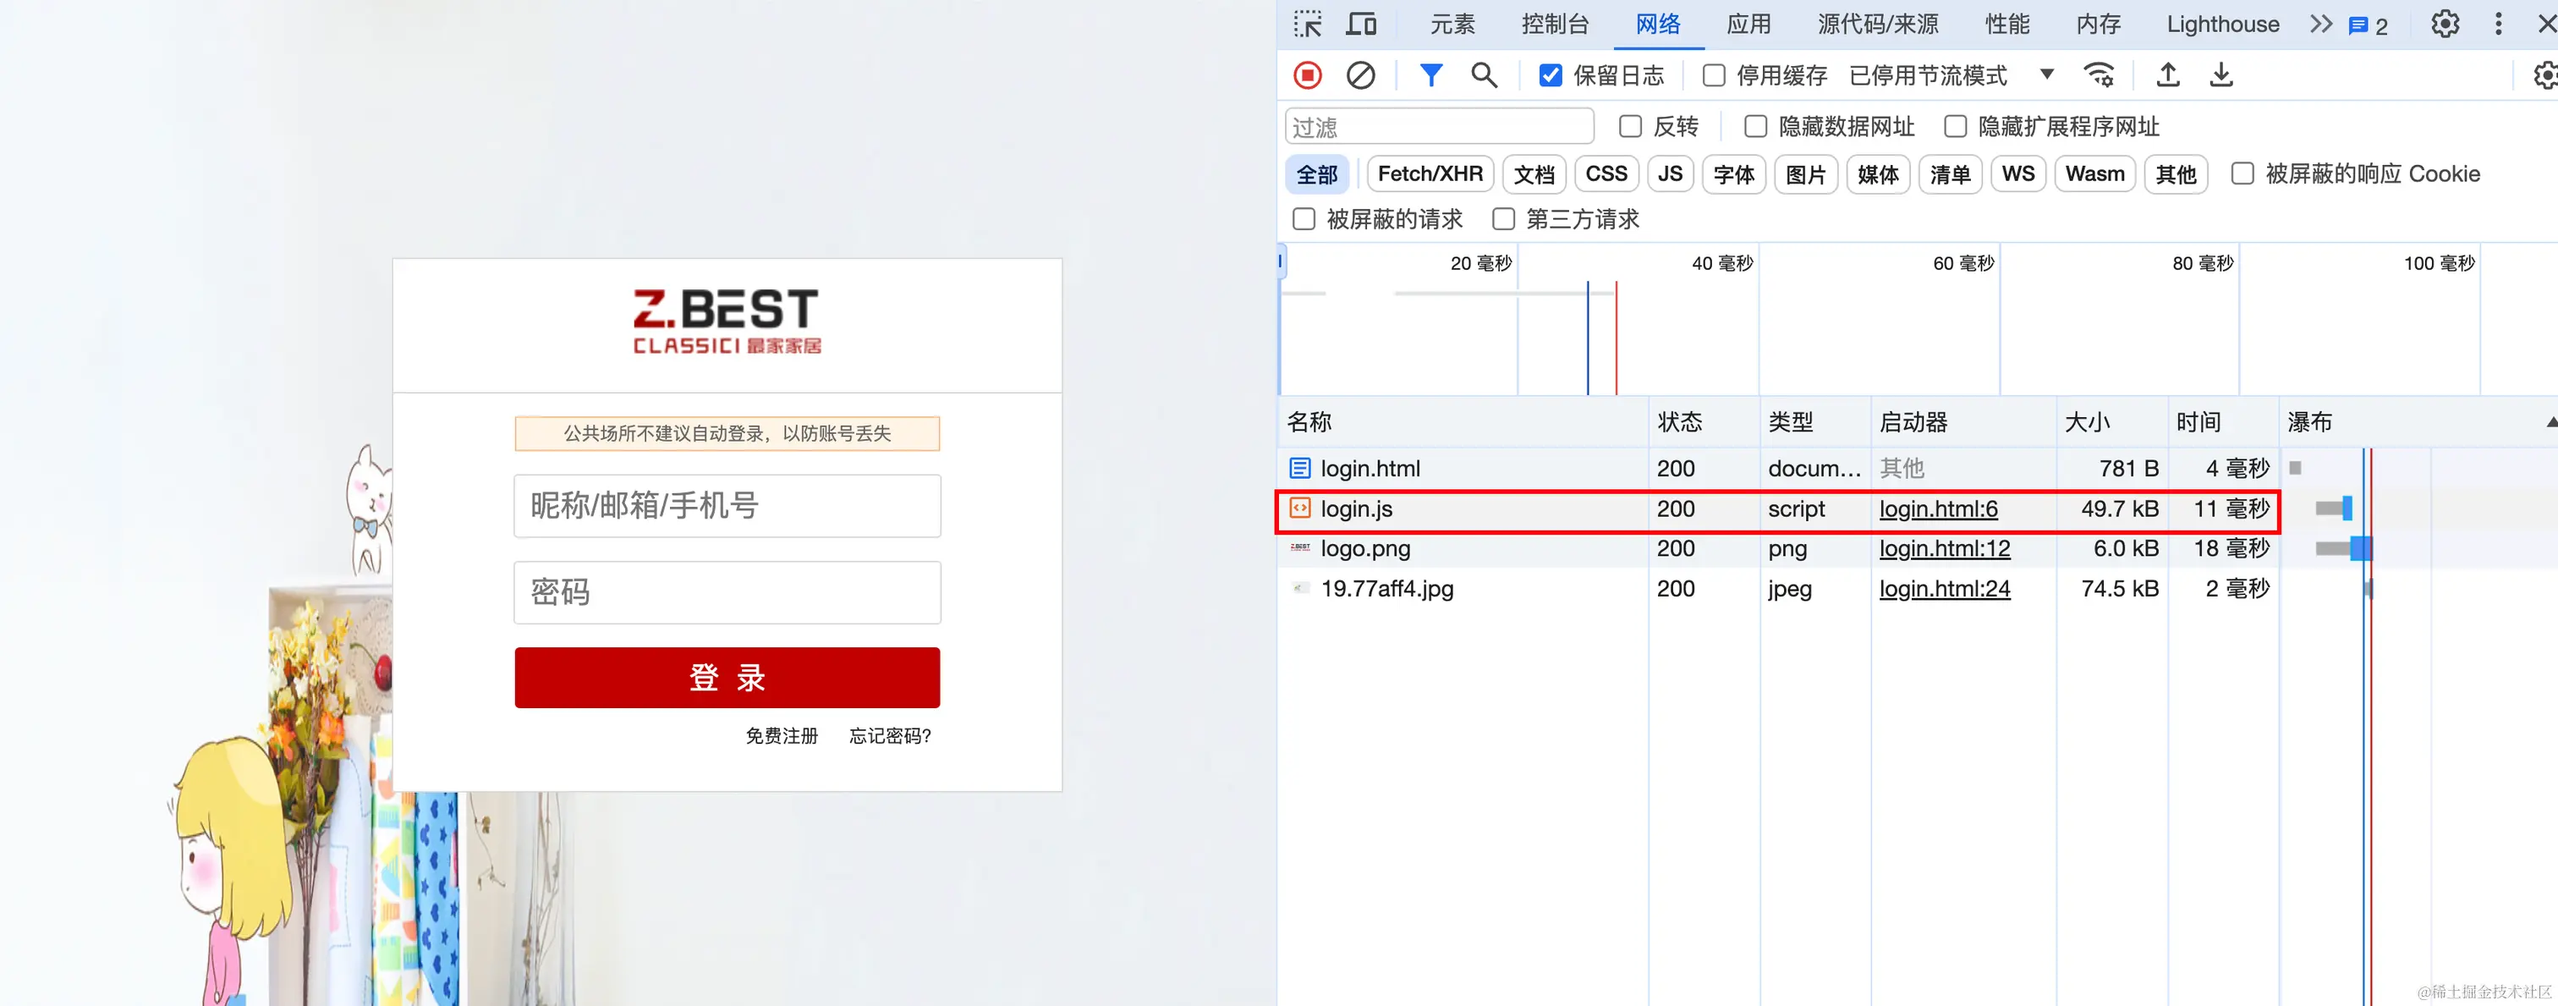Open DevTools three-dot customize menu
The height and width of the screenshot is (1006, 2558).
click(x=2497, y=24)
